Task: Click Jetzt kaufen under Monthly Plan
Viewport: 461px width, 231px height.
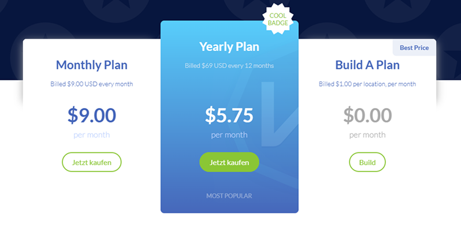Action: pos(92,162)
